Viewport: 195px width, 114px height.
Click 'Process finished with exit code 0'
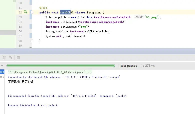pos(33,105)
